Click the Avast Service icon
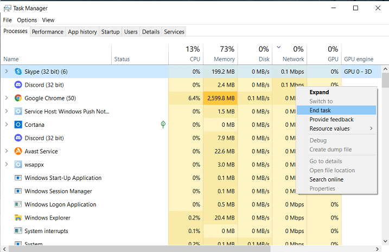Screen dimensions: 389x252 tap(18, 151)
